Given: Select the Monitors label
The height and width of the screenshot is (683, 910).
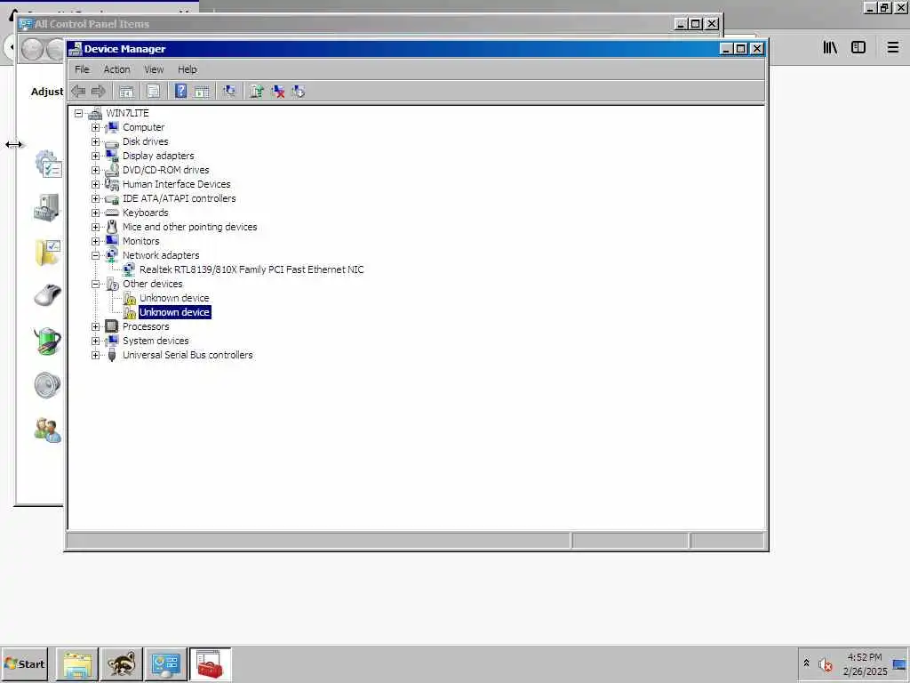Looking at the screenshot, I should (140, 241).
